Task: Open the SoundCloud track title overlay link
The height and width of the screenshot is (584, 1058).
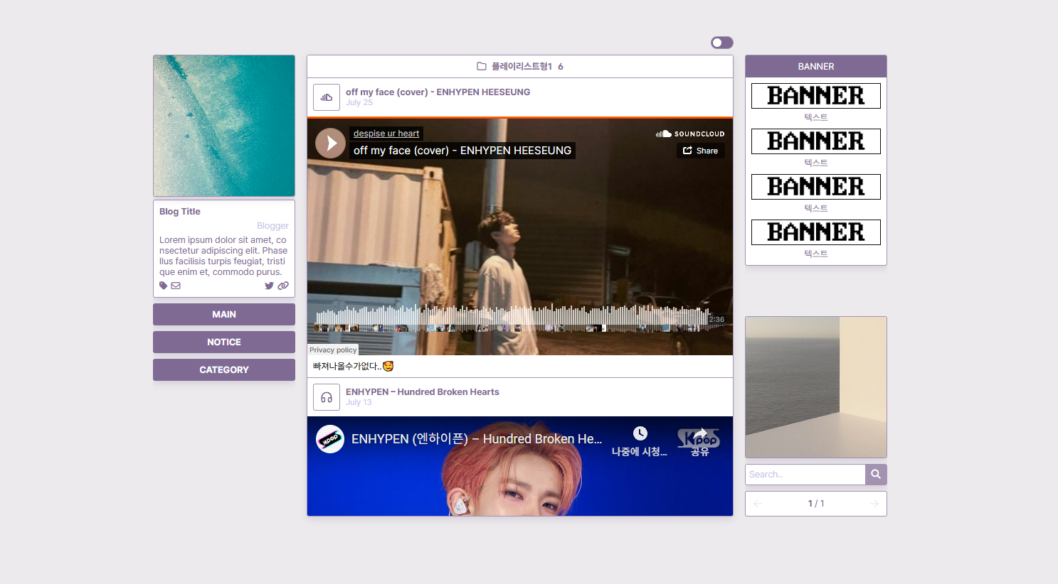Action: point(462,151)
